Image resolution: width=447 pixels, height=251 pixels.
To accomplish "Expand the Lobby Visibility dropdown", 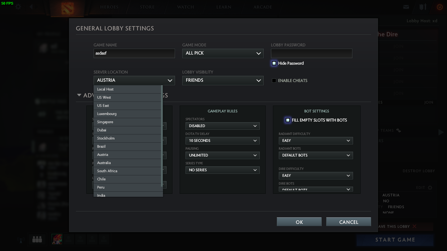I will 223,80.
